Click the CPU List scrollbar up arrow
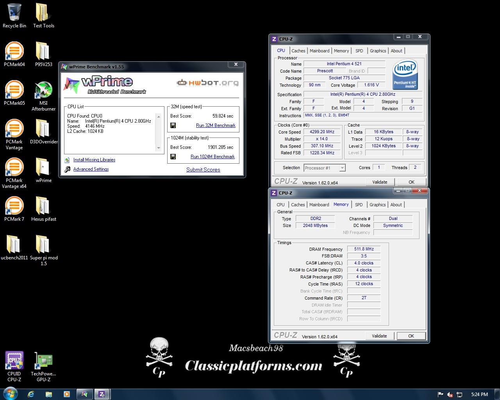 (158, 117)
